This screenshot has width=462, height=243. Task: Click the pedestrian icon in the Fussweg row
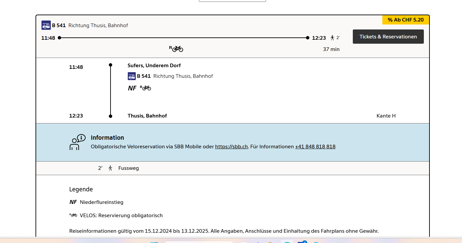[x=111, y=168]
